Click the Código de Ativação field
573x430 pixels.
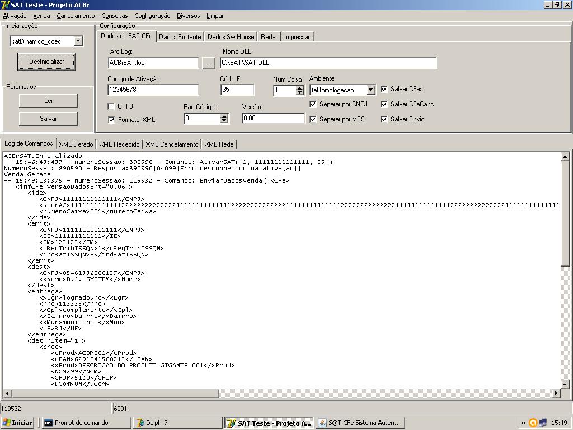[153, 90]
